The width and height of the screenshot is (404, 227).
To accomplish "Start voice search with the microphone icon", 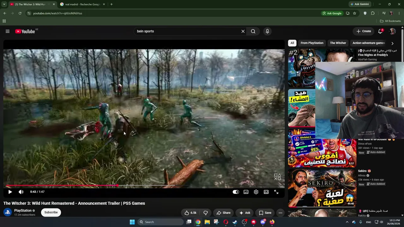I will click(267, 31).
